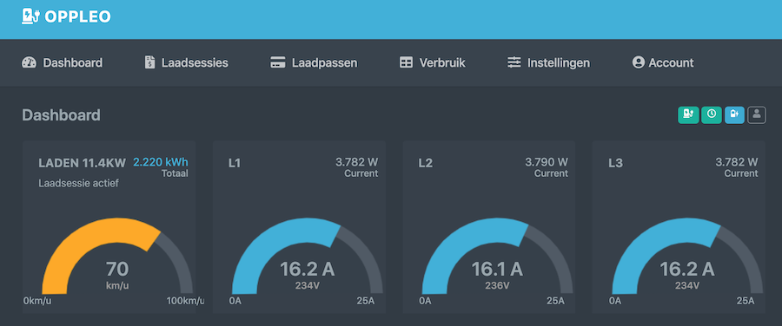Click the 16.1 A reading
The image size is (782, 326).
point(497,270)
